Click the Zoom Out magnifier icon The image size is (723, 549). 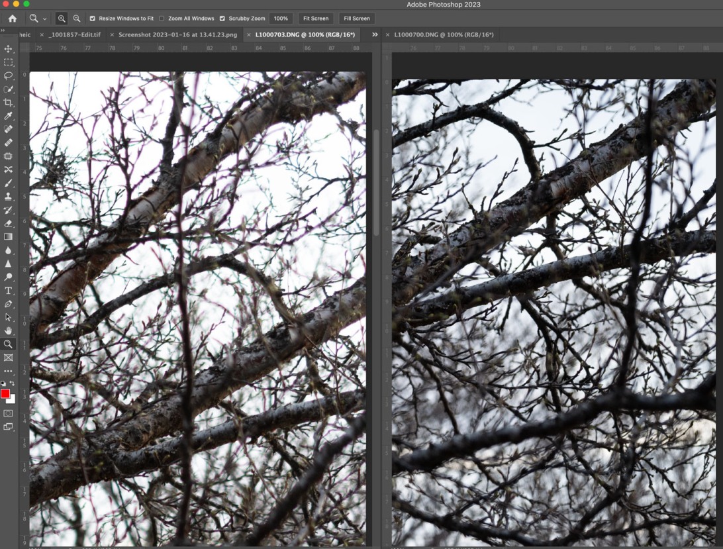77,19
